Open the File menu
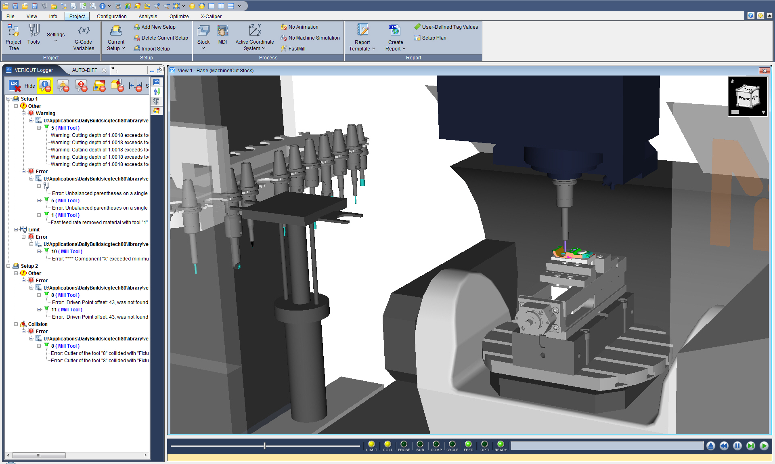 coord(10,17)
